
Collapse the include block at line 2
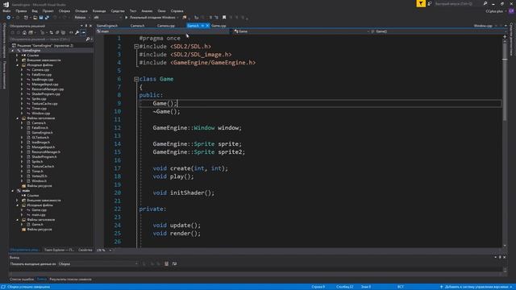tap(136, 47)
